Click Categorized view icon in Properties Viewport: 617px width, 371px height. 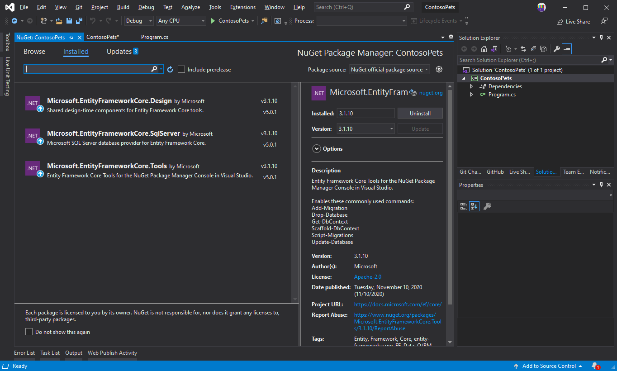(x=464, y=206)
